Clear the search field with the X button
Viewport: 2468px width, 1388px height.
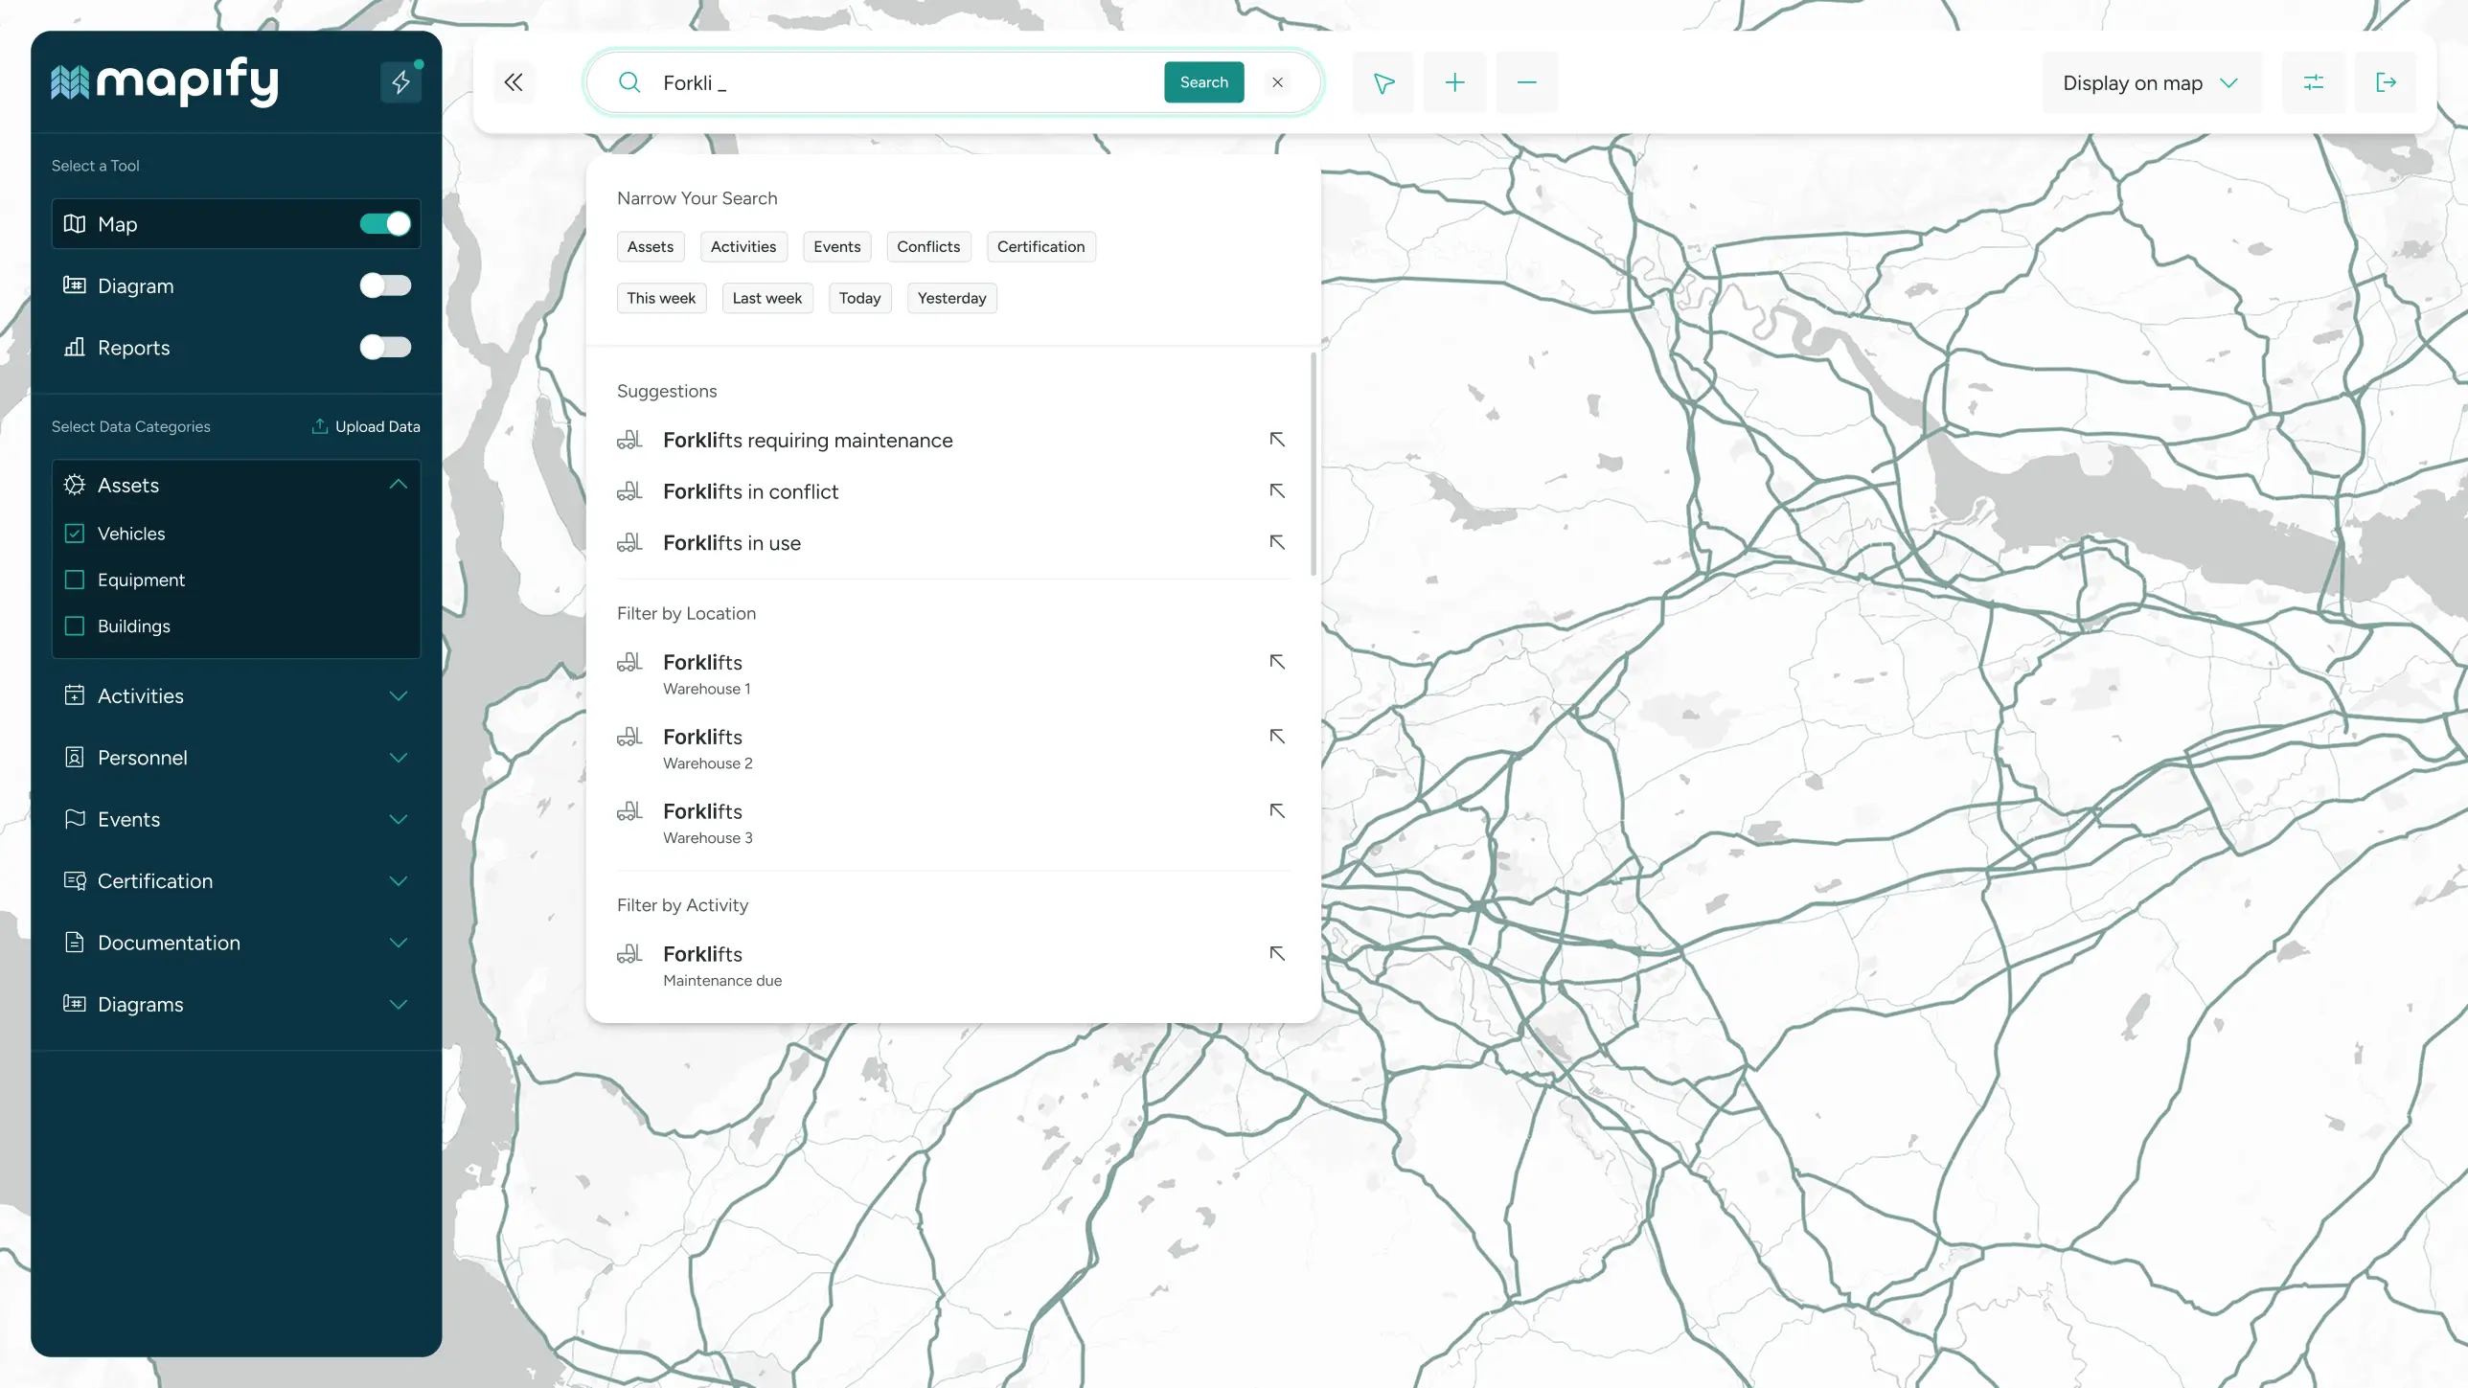(x=1277, y=82)
